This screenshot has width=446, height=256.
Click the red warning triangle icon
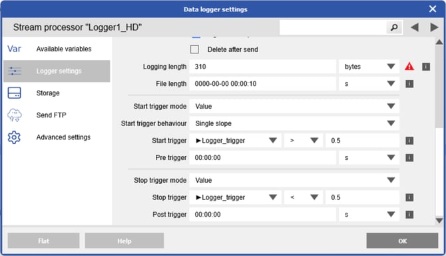point(409,67)
